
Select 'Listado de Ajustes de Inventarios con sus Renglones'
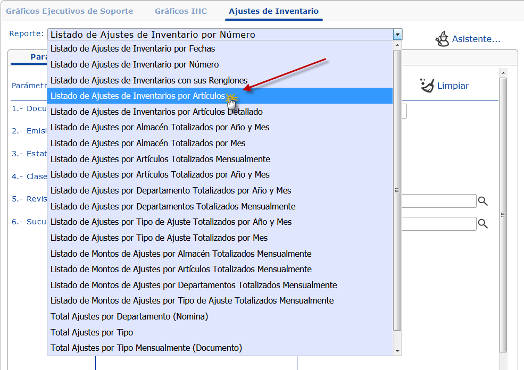[149, 80]
